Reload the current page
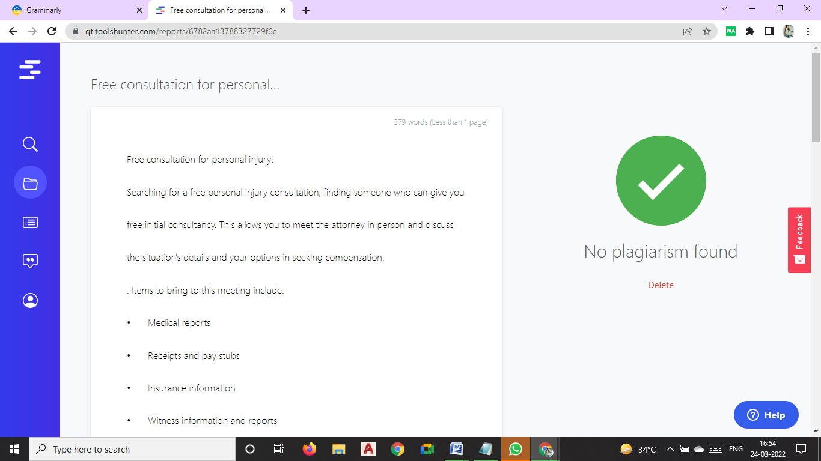Screen dimensions: 821x461 click(x=52, y=31)
